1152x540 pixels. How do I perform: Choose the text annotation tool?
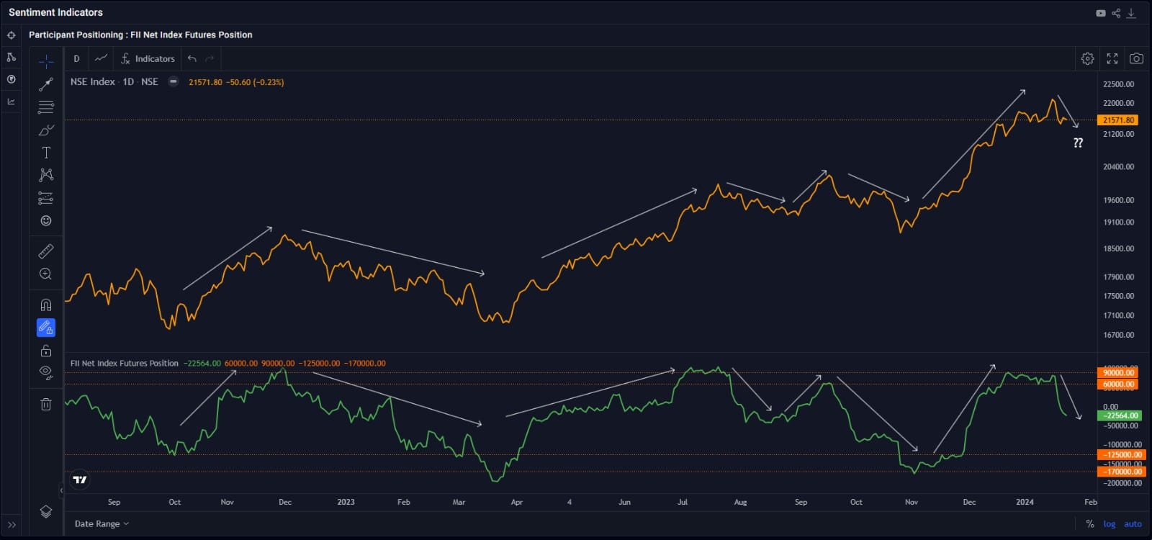(46, 153)
